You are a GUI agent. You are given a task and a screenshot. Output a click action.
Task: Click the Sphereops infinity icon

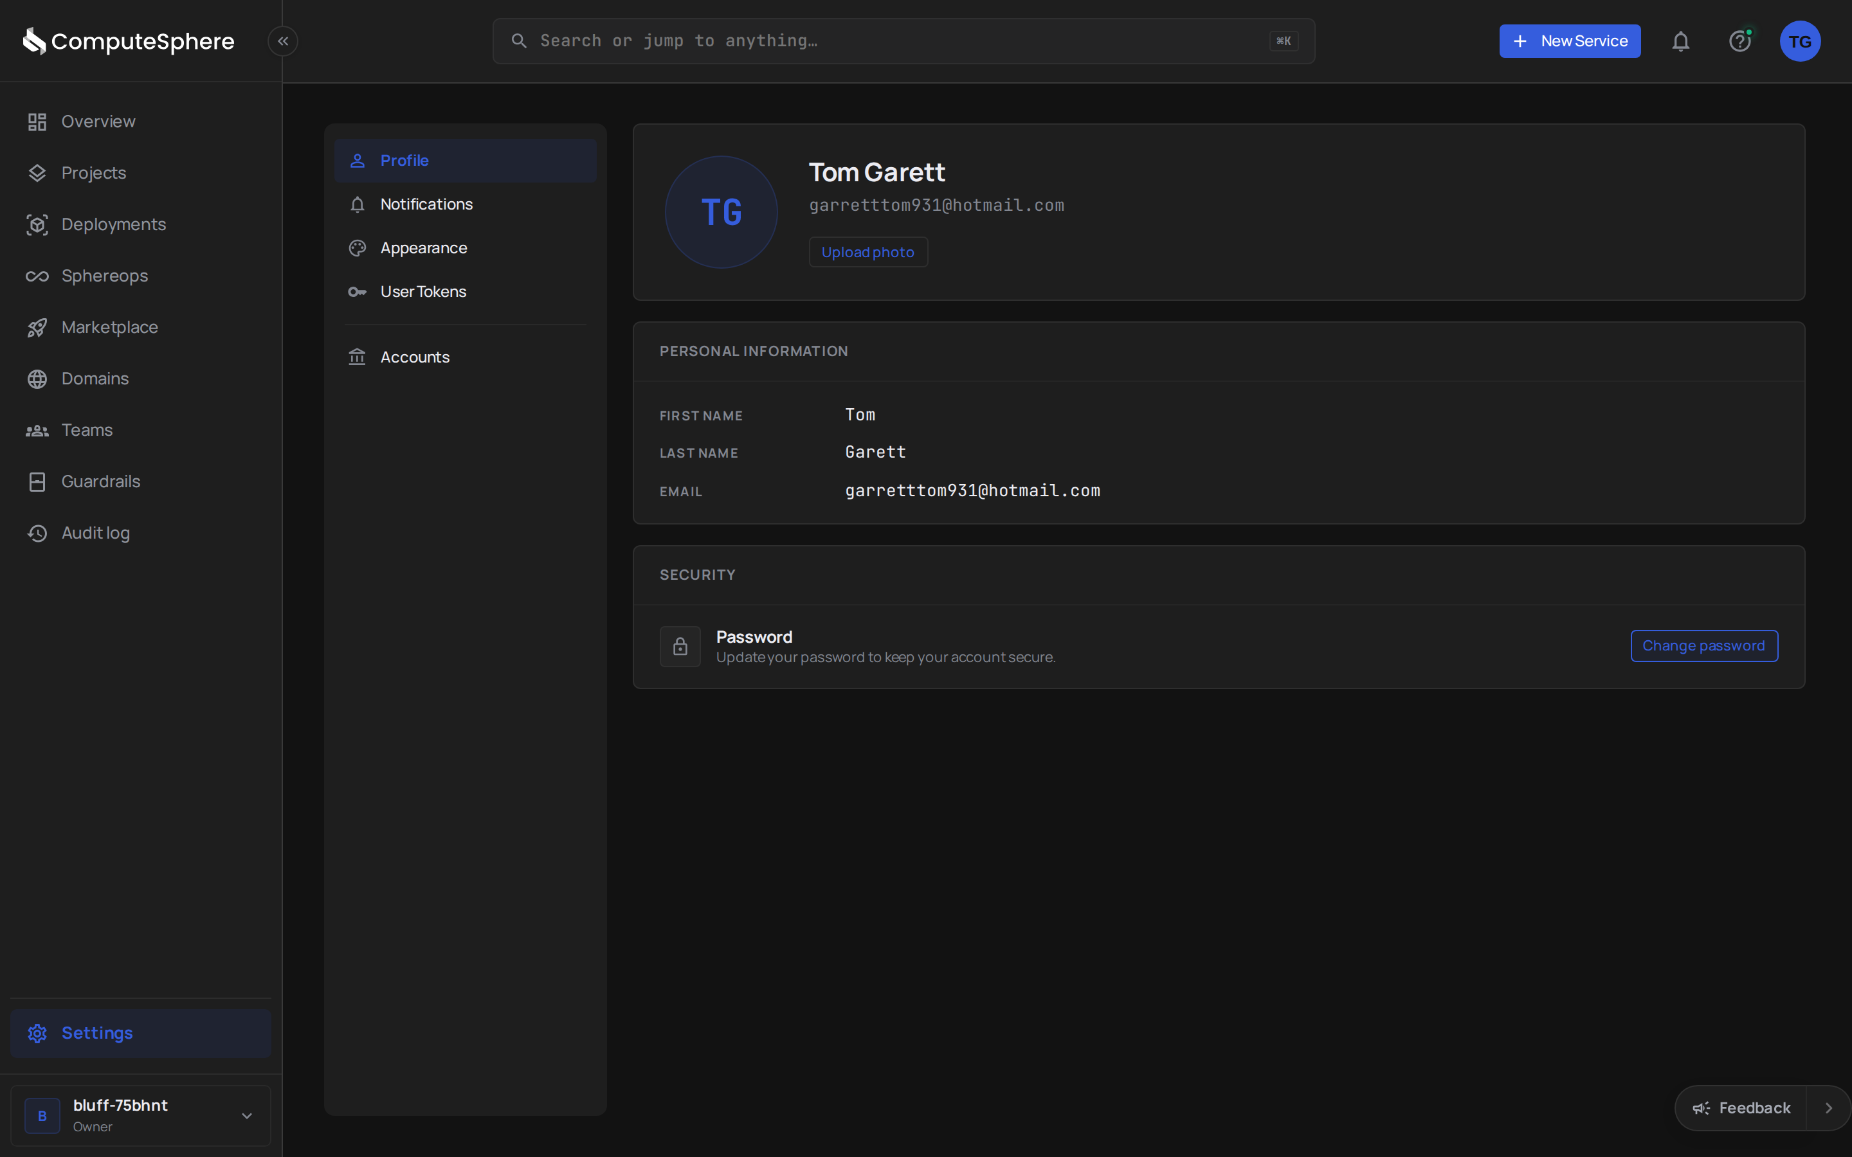tap(37, 276)
